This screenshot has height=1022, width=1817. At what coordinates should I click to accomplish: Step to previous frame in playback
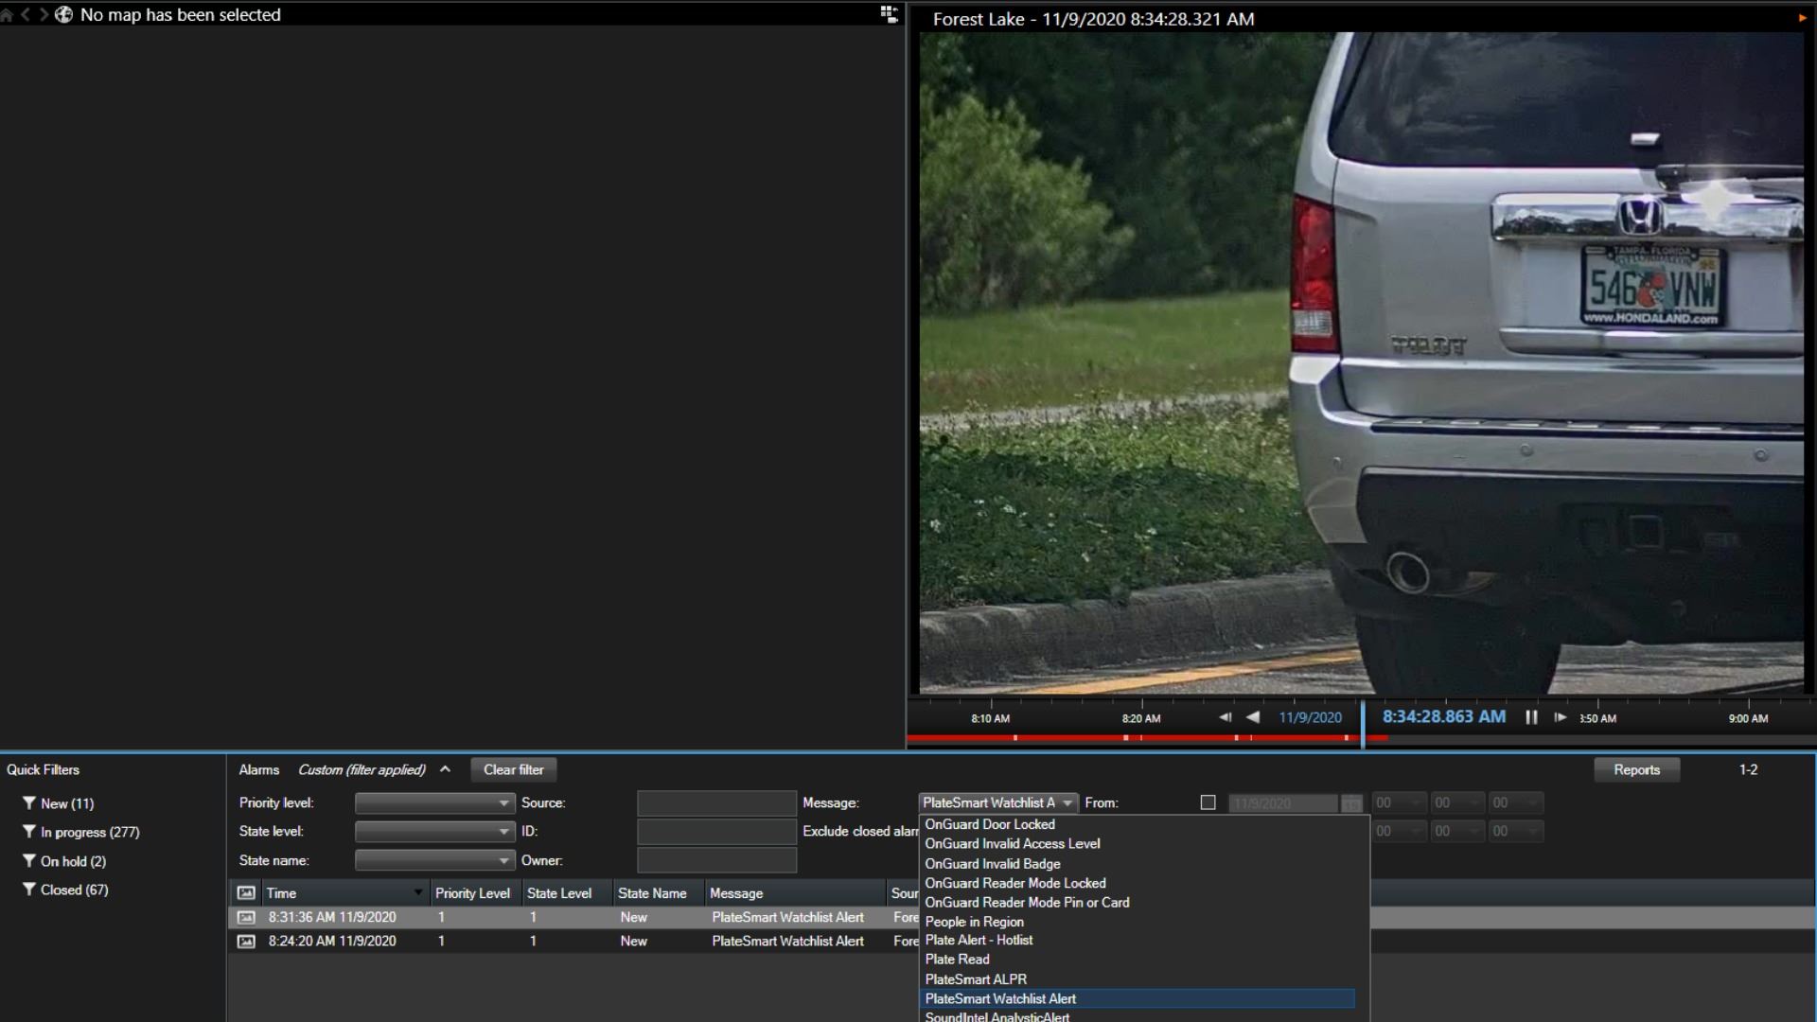(1226, 717)
